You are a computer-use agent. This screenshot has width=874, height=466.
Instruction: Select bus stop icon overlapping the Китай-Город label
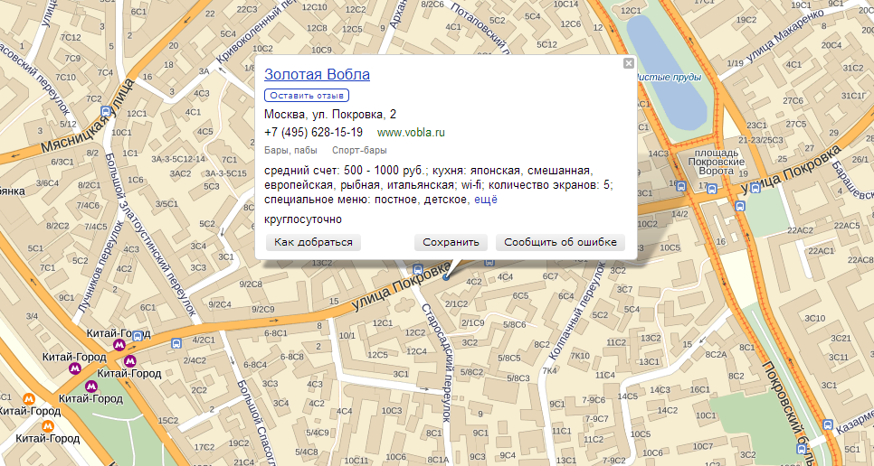[x=138, y=335]
